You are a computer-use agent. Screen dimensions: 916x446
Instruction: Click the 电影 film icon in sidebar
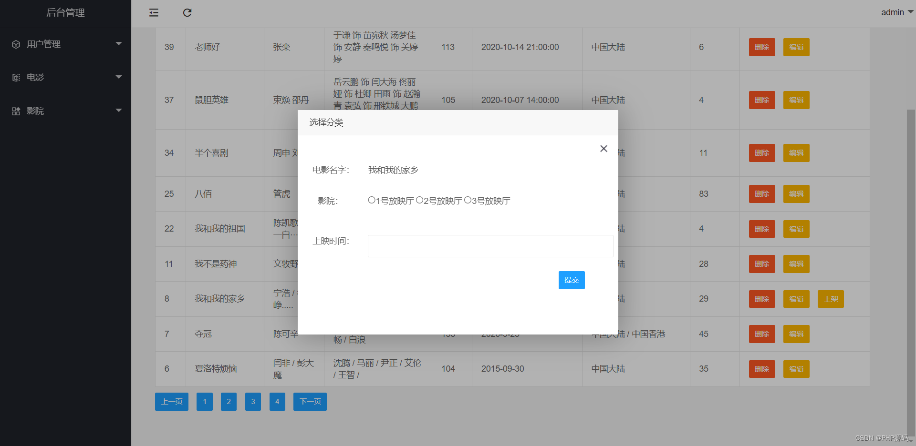(16, 78)
